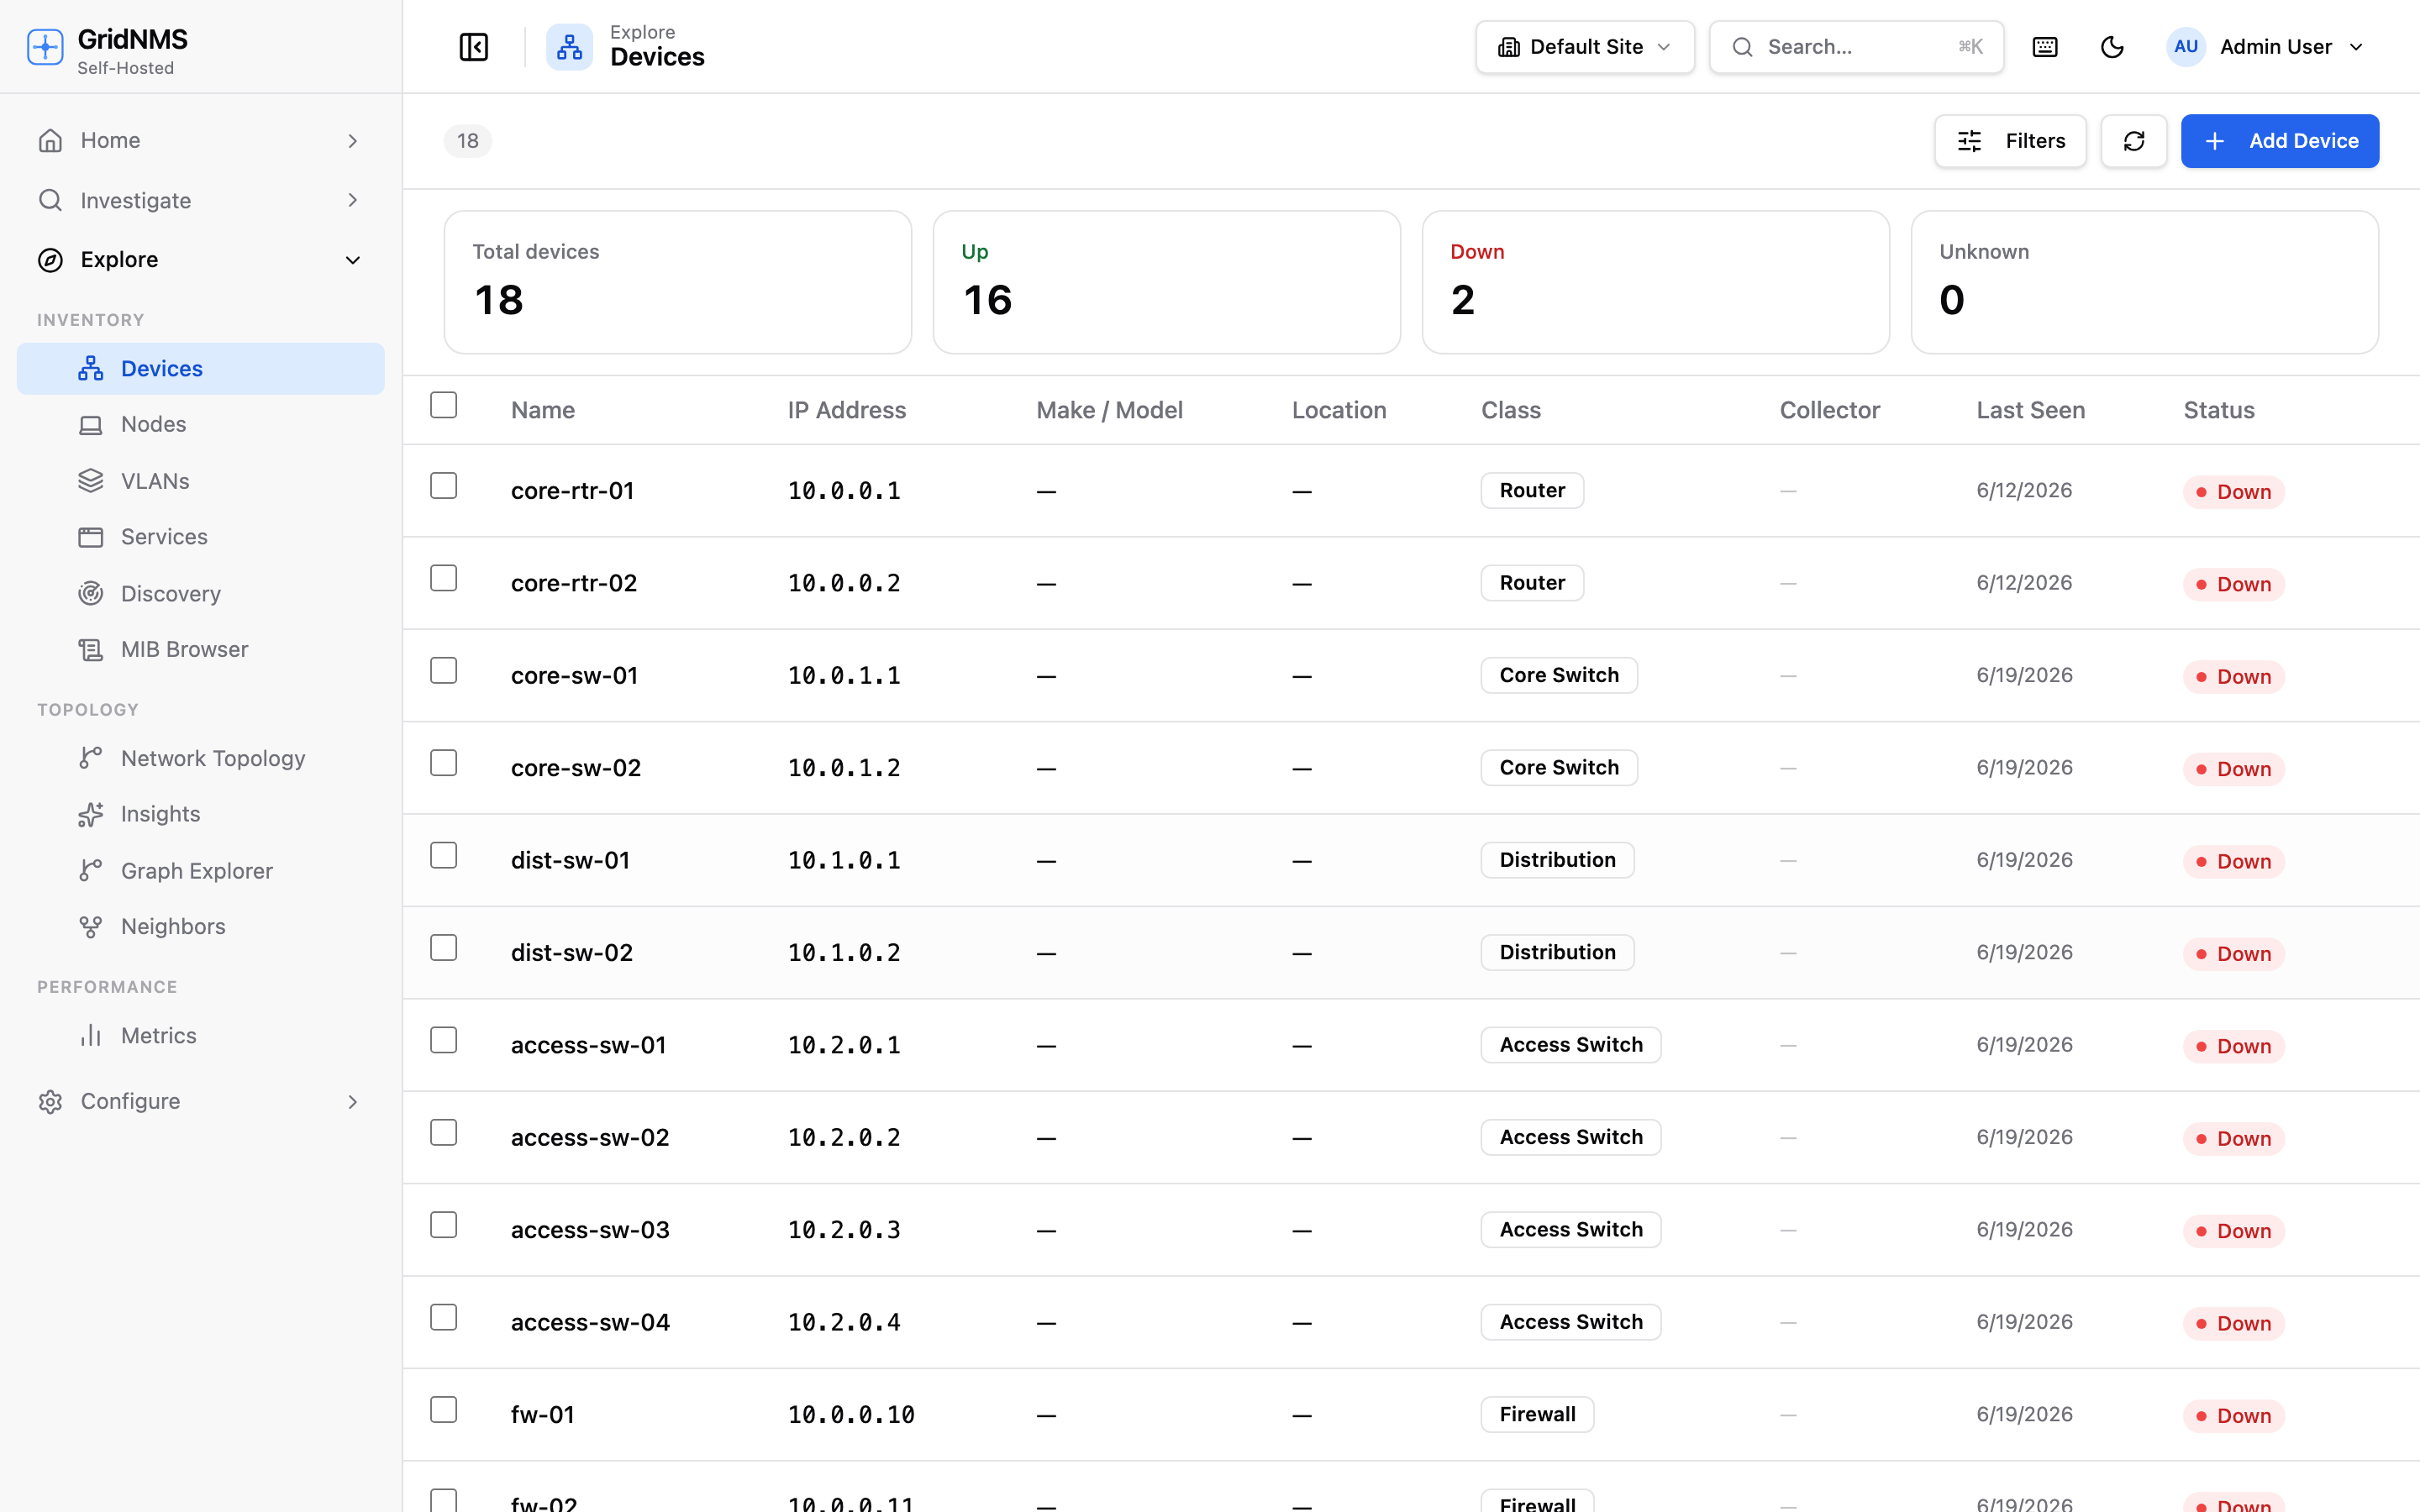Click the 18 count badge
Screen dimensions: 2420x1512
coord(468,141)
